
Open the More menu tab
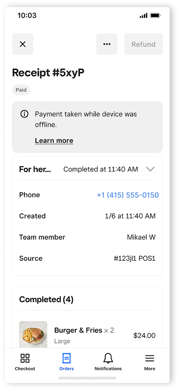point(150,362)
